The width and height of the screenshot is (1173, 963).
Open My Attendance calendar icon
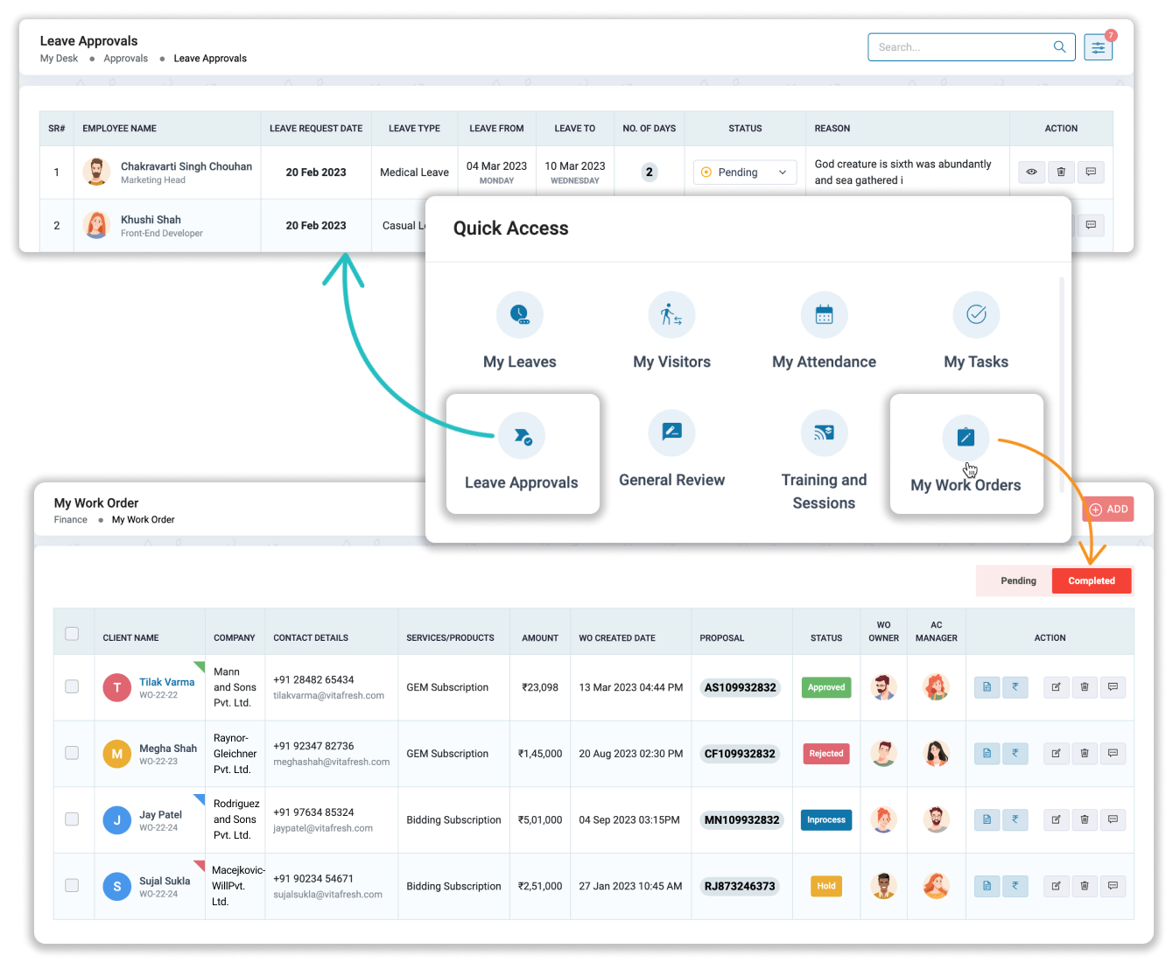click(x=824, y=315)
